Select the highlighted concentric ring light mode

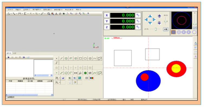[173, 32]
